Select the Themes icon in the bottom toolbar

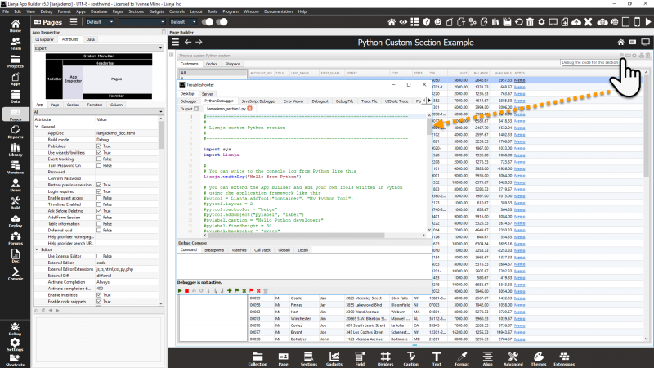[538, 355]
